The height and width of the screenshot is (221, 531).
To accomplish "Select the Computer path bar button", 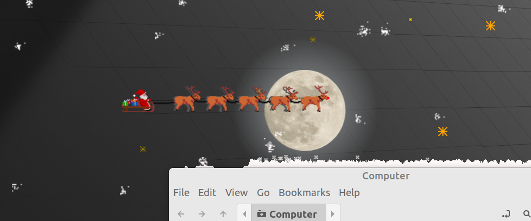I will (288, 214).
